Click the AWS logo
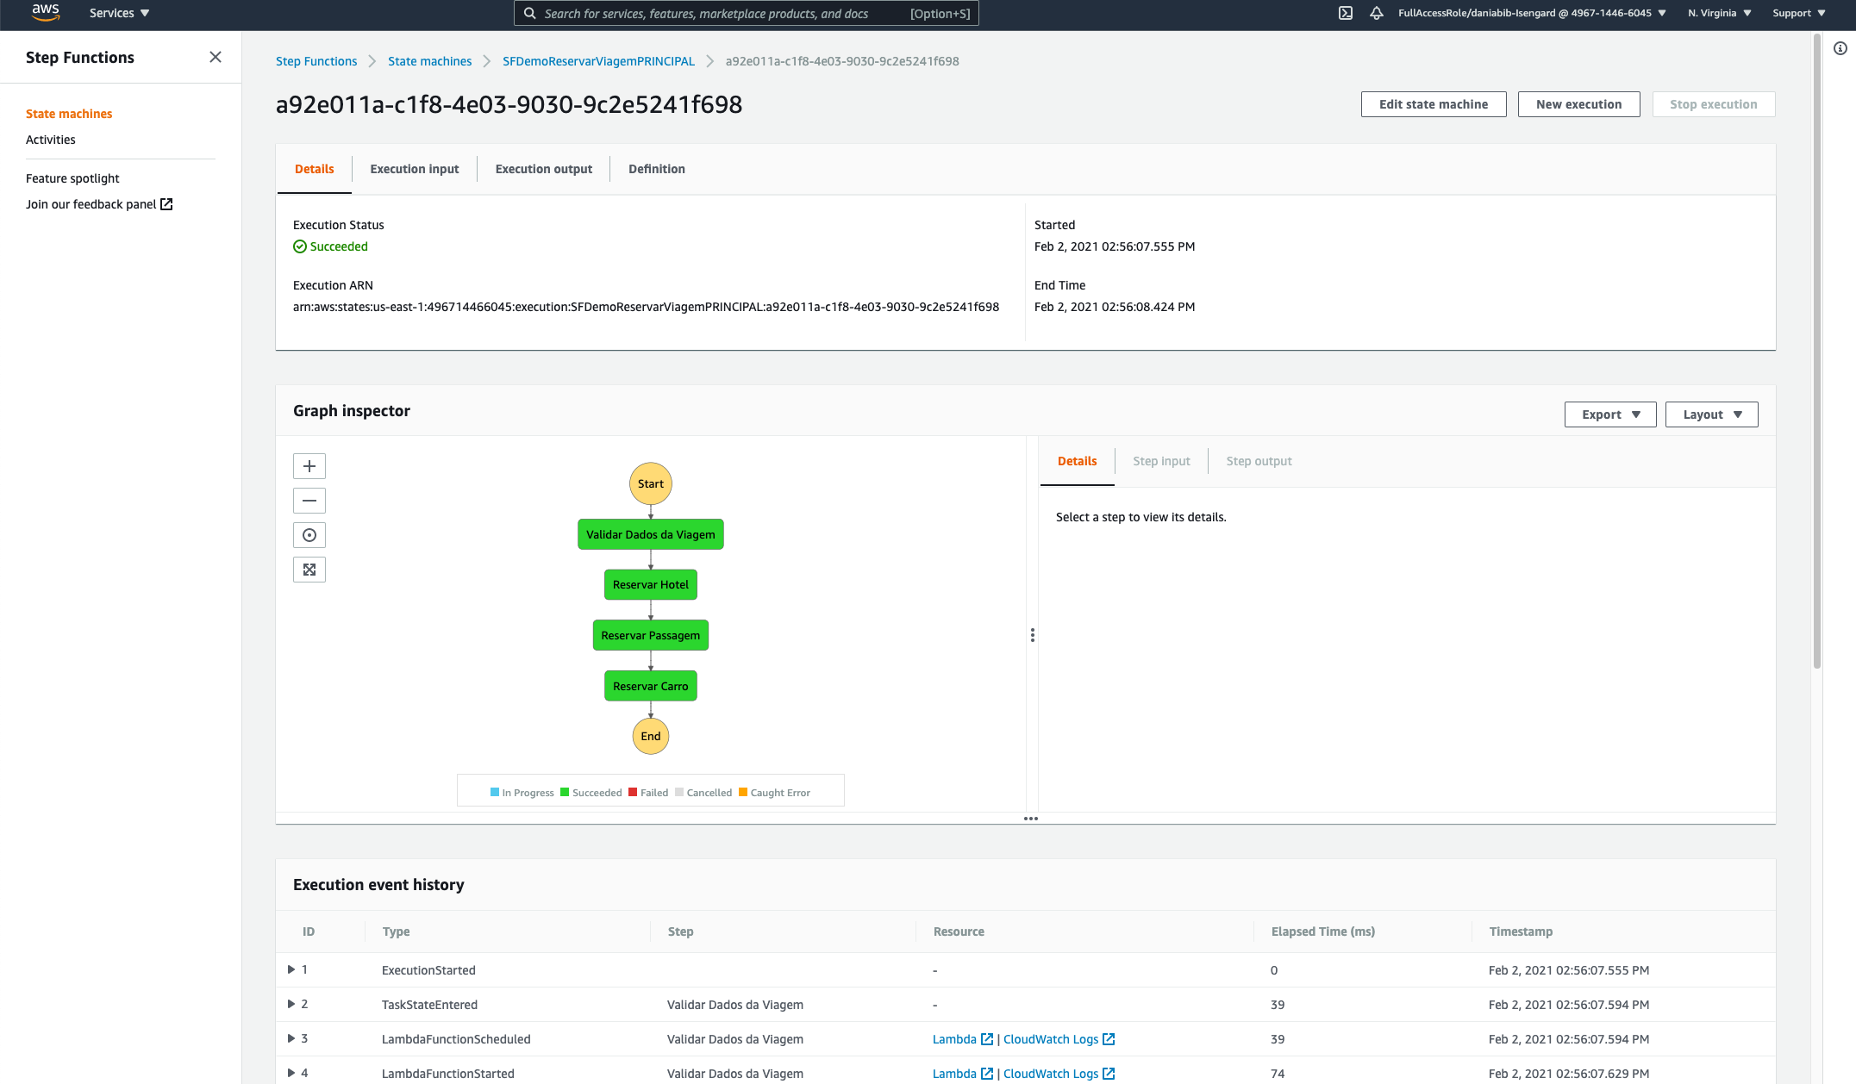This screenshot has width=1856, height=1084. [x=45, y=13]
